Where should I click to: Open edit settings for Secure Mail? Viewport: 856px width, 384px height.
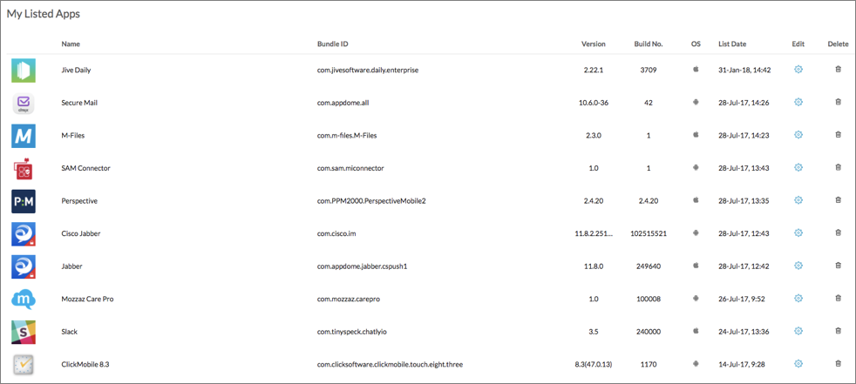798,102
